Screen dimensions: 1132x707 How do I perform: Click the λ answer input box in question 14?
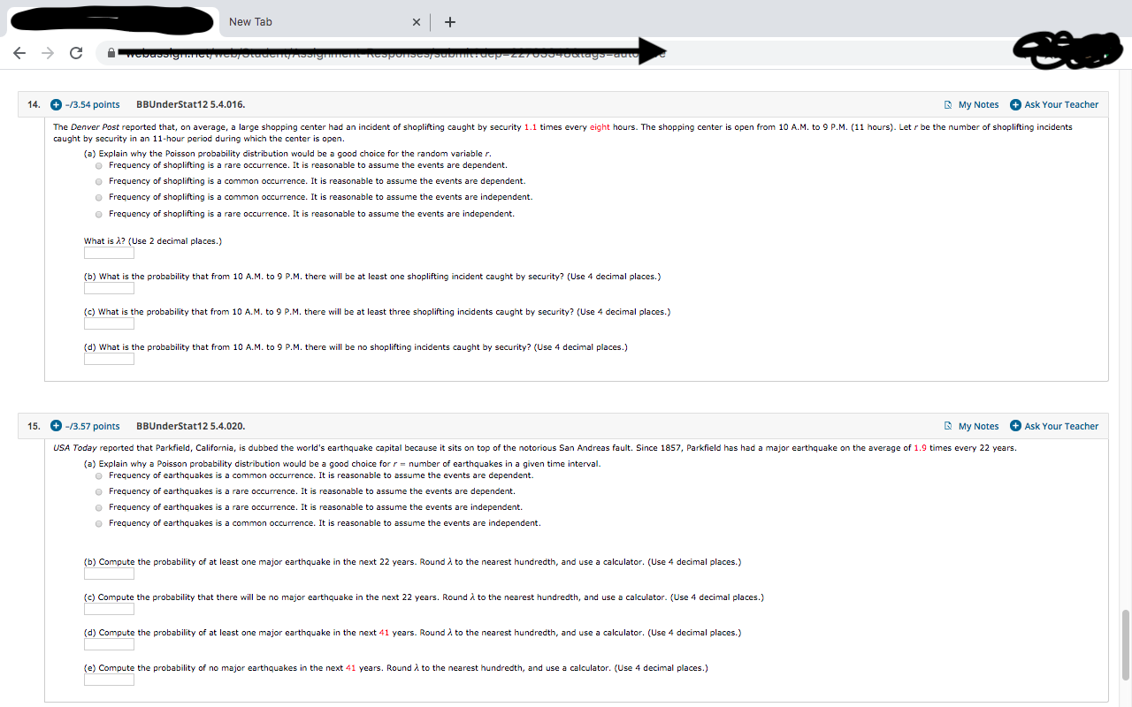click(x=108, y=253)
